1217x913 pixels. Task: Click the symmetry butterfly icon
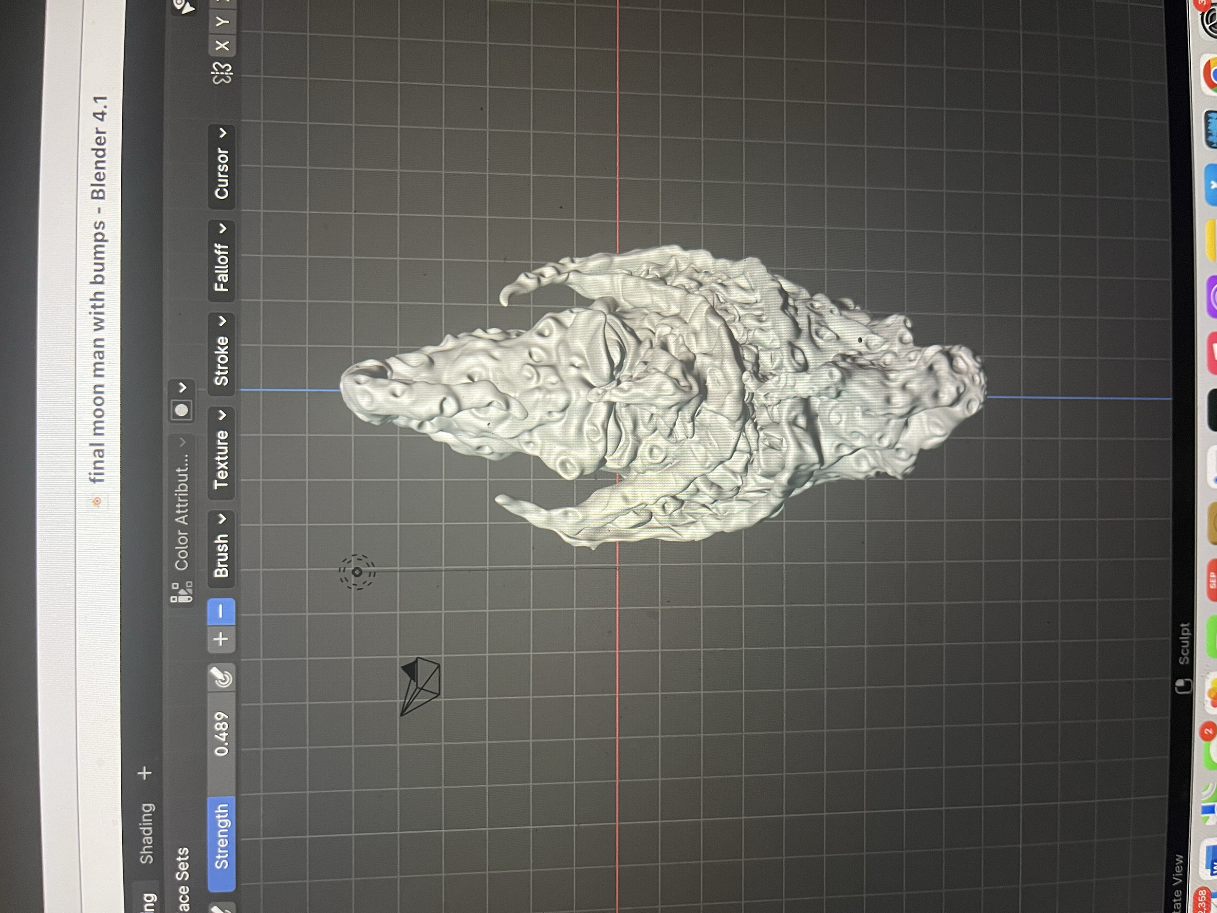click(x=222, y=72)
